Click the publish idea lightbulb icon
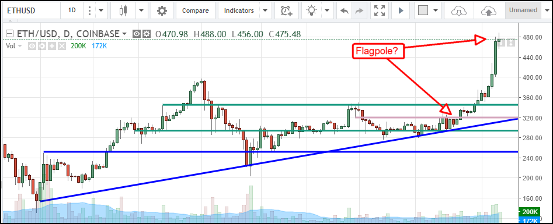 click(312, 10)
